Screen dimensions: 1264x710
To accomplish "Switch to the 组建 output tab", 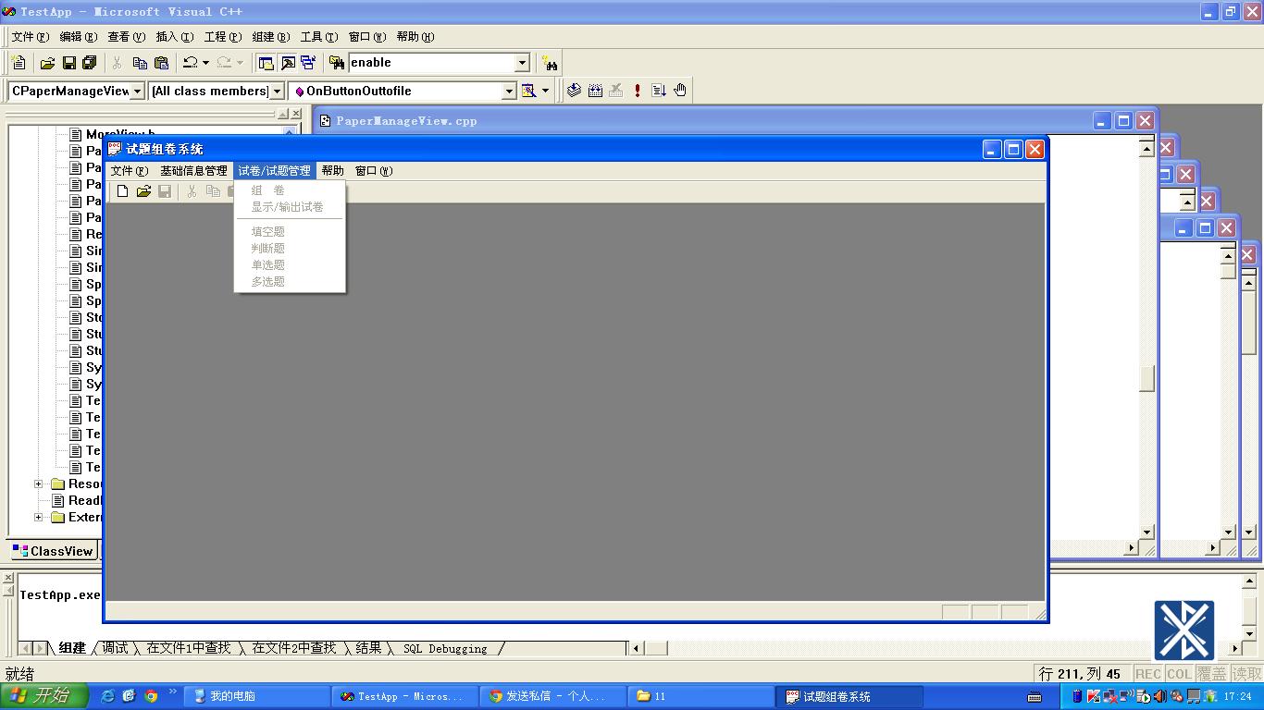I will 72,648.
